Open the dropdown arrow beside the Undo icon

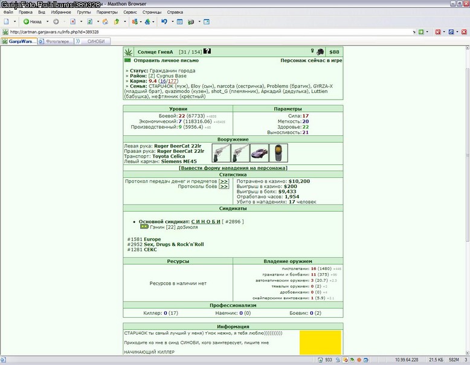[172, 22]
